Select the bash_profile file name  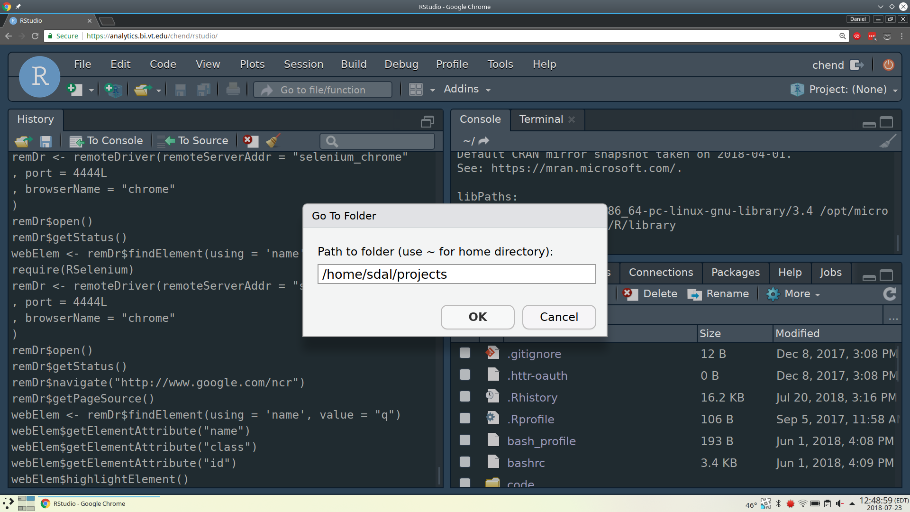pyautogui.click(x=541, y=441)
